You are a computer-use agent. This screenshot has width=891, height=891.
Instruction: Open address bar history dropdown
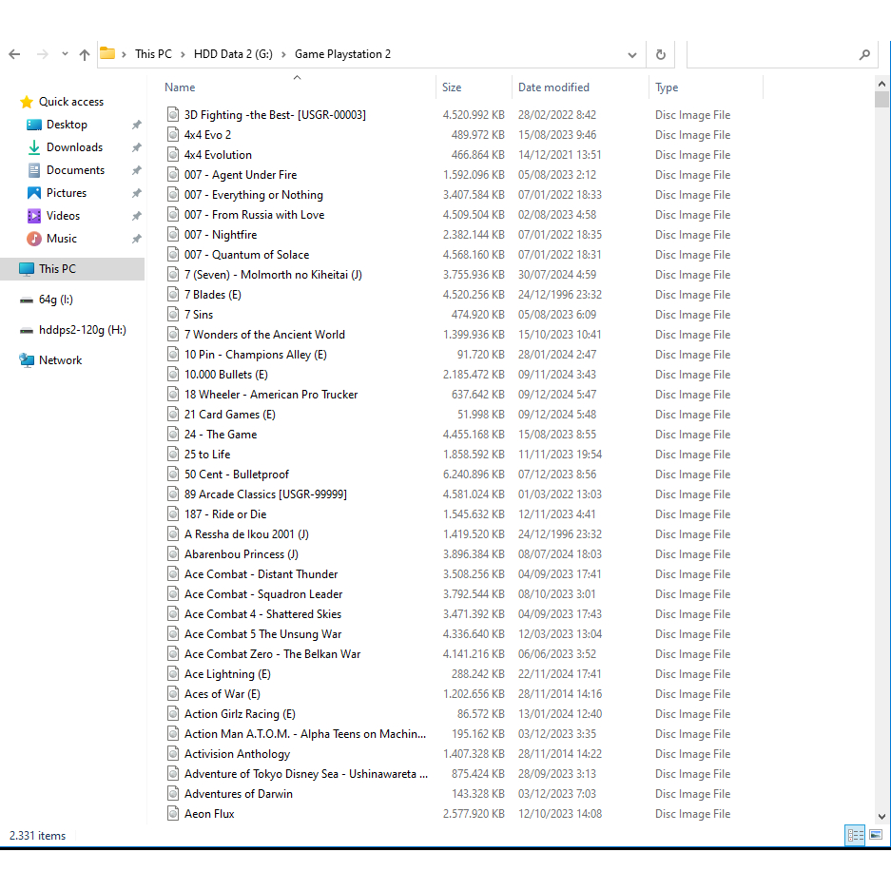632,55
